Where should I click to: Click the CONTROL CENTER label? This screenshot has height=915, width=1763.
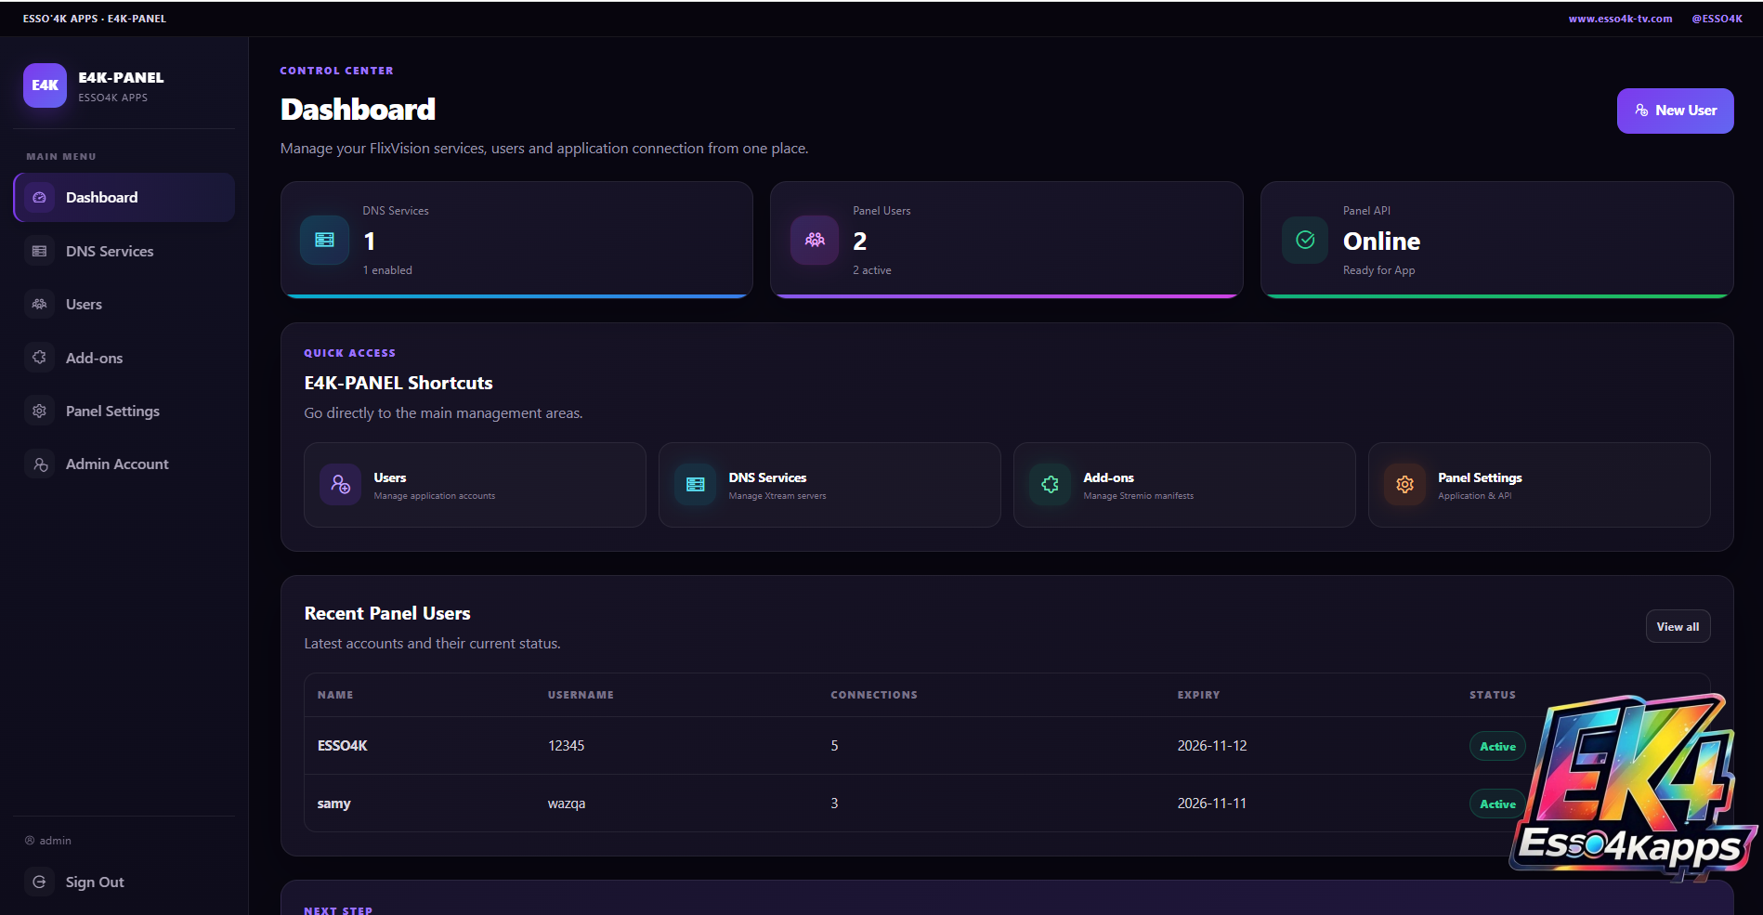coord(336,71)
